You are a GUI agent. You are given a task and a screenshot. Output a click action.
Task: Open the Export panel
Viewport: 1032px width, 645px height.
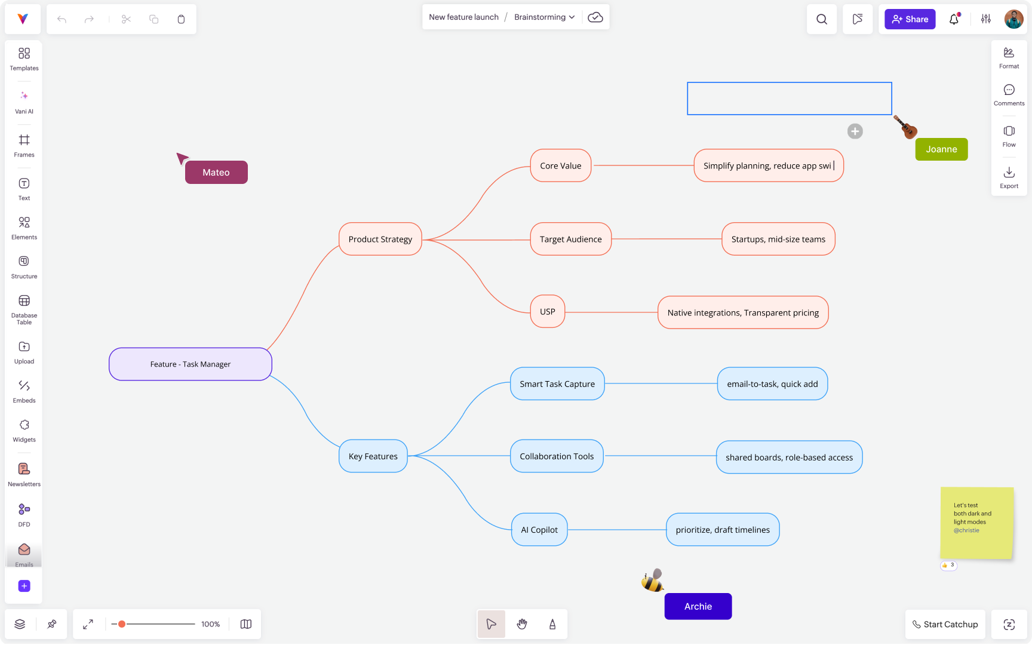(1009, 176)
